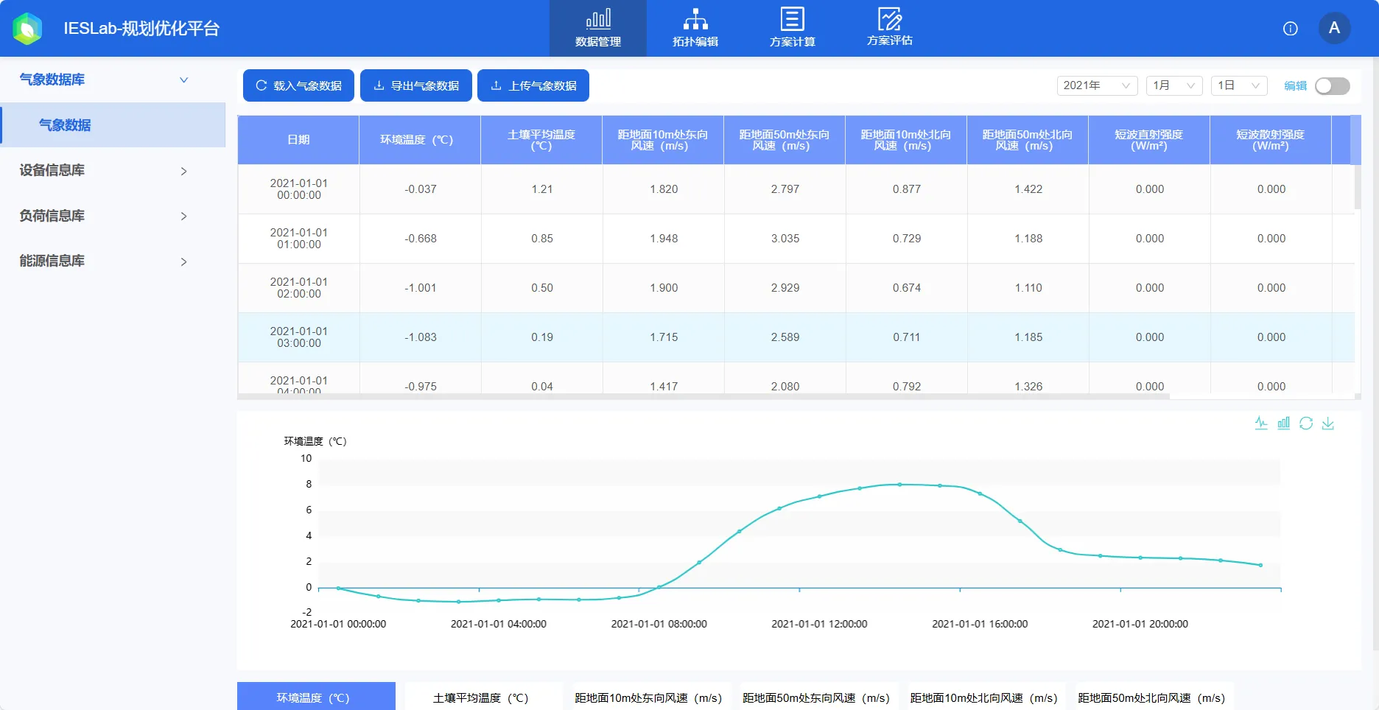Open the 拓扑编辑 module icon
Image resolution: width=1379 pixels, height=710 pixels.
(x=695, y=28)
